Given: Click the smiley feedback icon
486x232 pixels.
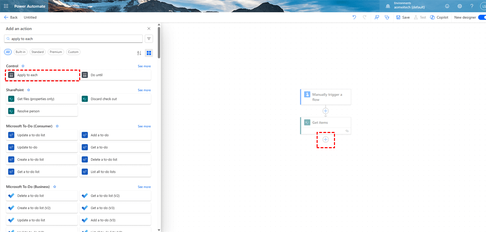Looking at the screenshot, I should [x=447, y=6].
